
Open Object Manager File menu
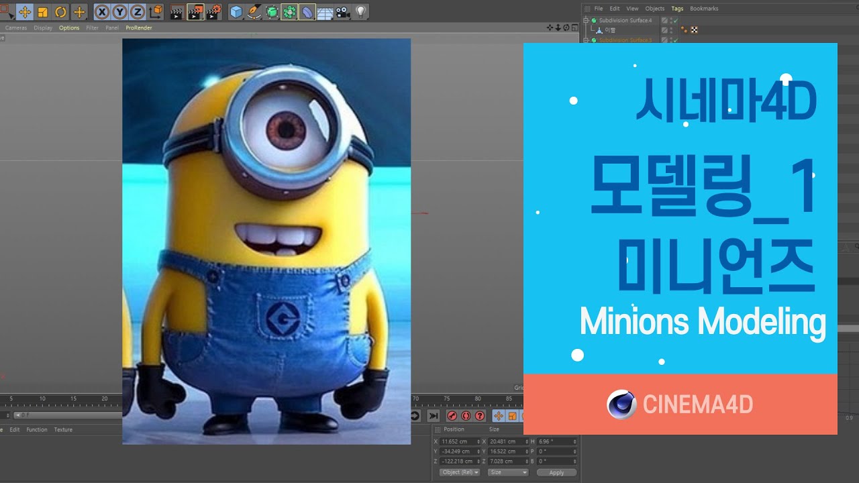point(599,9)
